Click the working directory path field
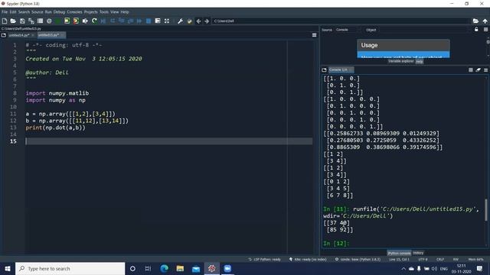Viewport: 490px width, 275px height. click(341, 21)
